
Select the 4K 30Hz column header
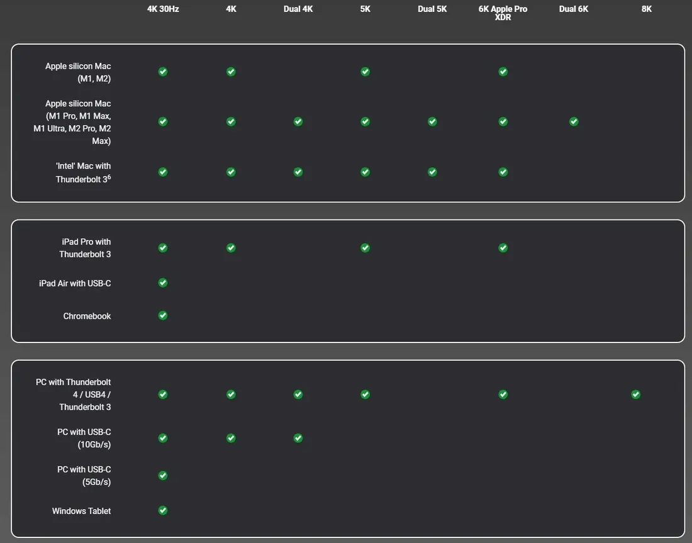[x=163, y=9]
